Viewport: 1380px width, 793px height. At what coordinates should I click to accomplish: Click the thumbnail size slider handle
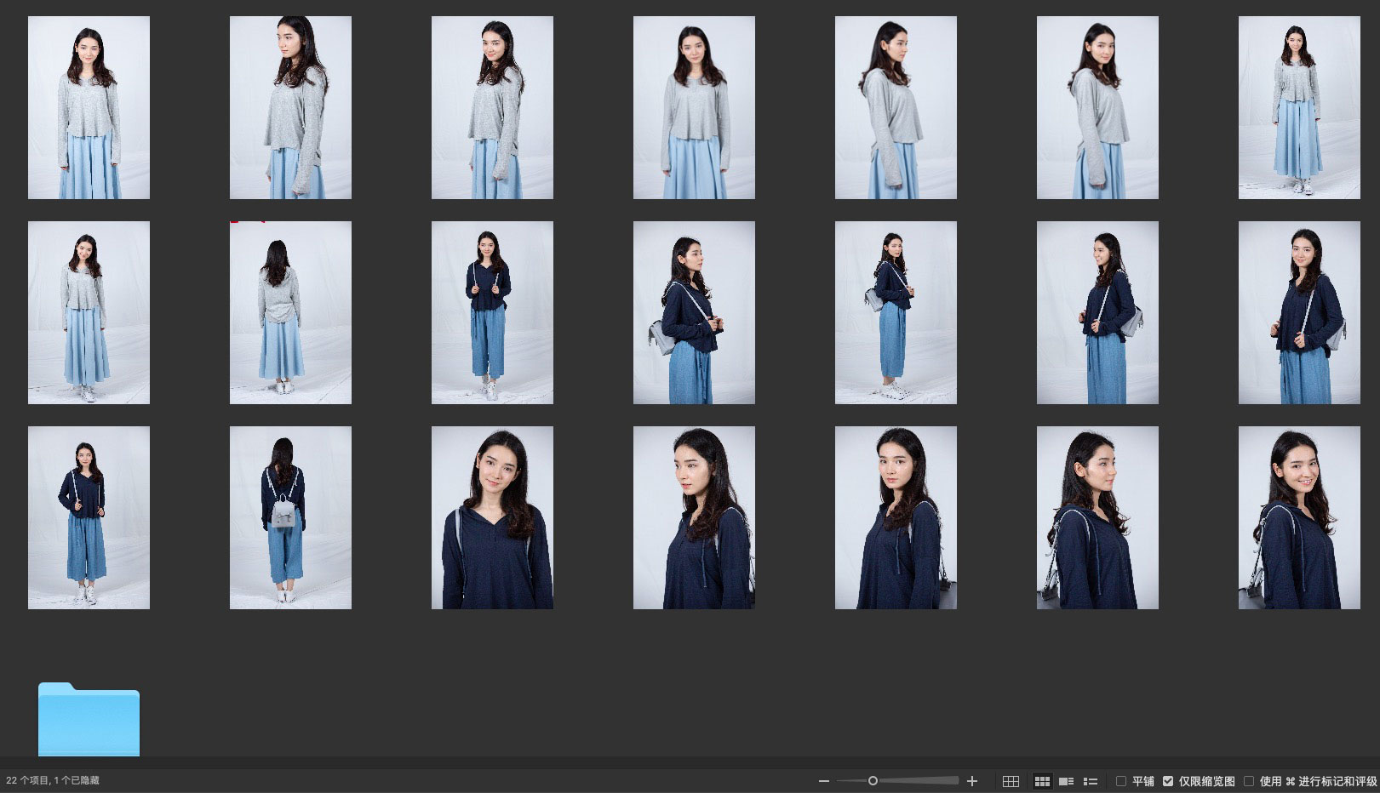873,781
